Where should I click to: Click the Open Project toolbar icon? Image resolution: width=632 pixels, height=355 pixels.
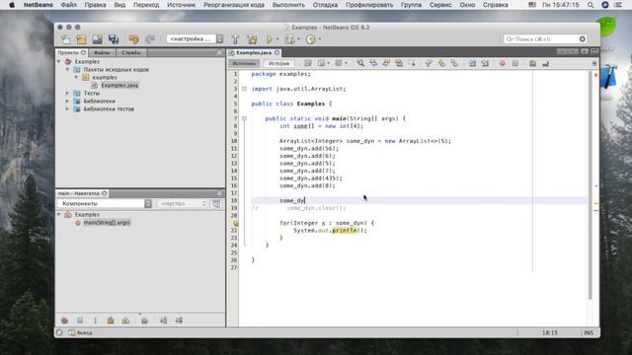click(97, 39)
